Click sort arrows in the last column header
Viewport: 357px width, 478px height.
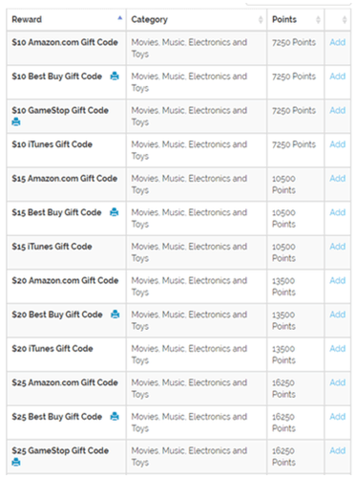[x=345, y=20]
